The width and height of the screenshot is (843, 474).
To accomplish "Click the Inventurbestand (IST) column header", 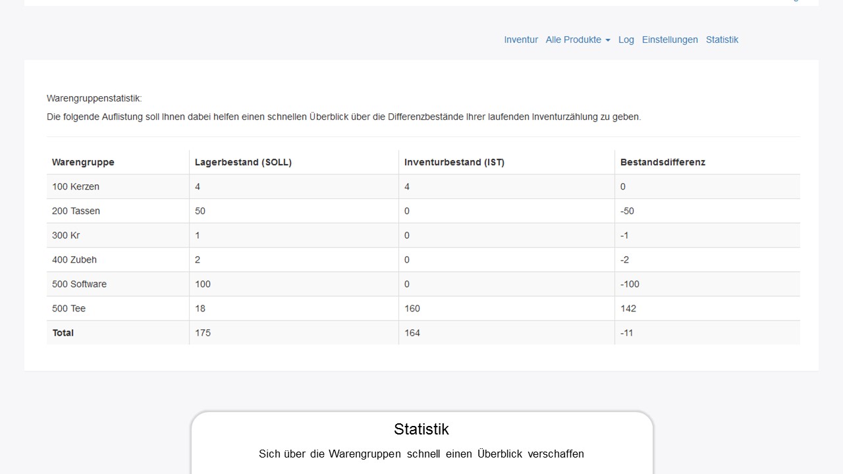I will coord(454,162).
